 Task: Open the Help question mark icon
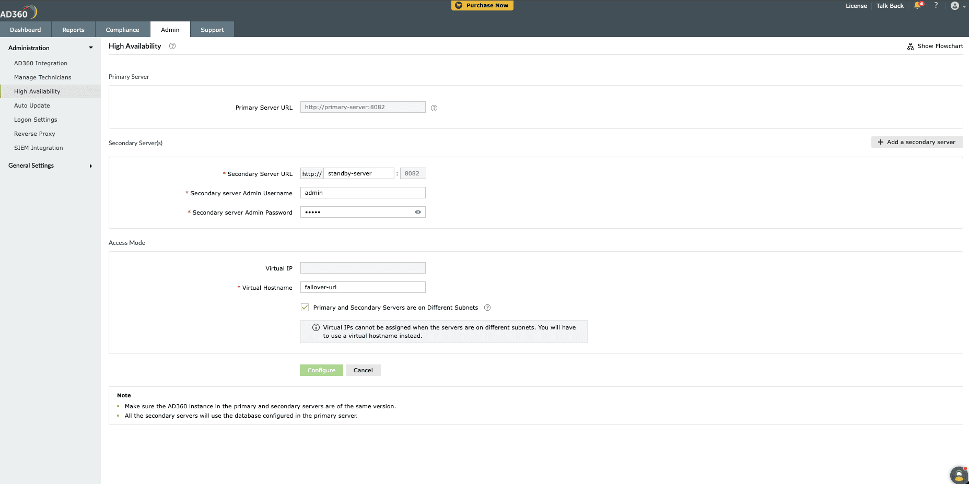tap(936, 6)
